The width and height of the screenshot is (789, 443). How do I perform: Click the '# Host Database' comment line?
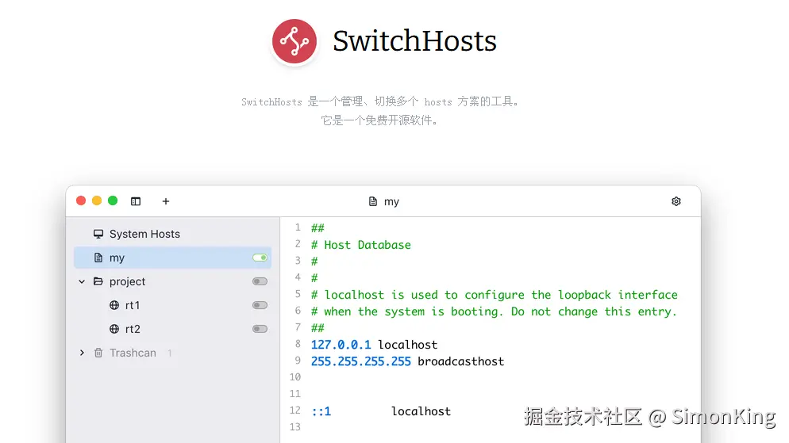click(x=361, y=245)
